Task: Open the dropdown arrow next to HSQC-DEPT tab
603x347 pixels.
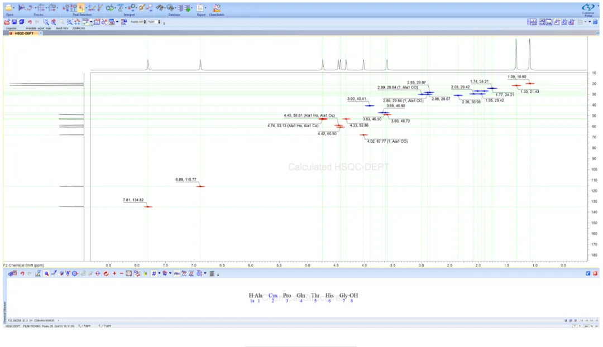Action: pos(41,33)
